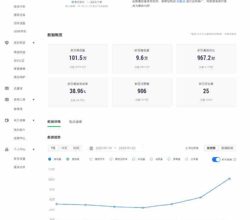This screenshot has width=250, height=220.
Task: Click the 967.2时 播放时长 card
Action: (x=206, y=59)
